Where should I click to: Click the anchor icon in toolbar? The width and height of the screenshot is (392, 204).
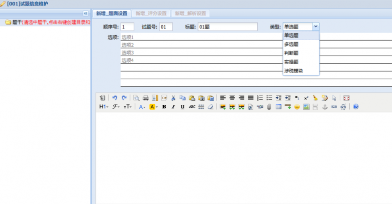[325, 107]
